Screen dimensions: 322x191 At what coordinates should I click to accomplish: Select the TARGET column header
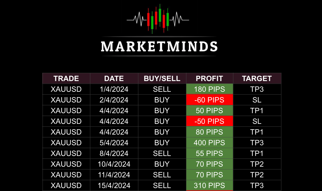pyautogui.click(x=257, y=78)
